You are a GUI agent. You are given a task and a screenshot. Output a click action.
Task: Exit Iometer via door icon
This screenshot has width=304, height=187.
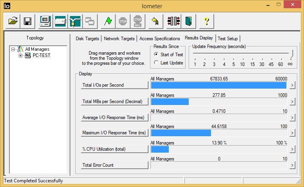188,21
